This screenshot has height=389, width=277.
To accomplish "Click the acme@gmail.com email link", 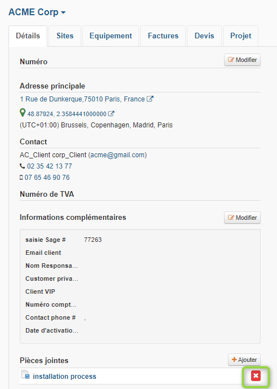I will point(118,155).
